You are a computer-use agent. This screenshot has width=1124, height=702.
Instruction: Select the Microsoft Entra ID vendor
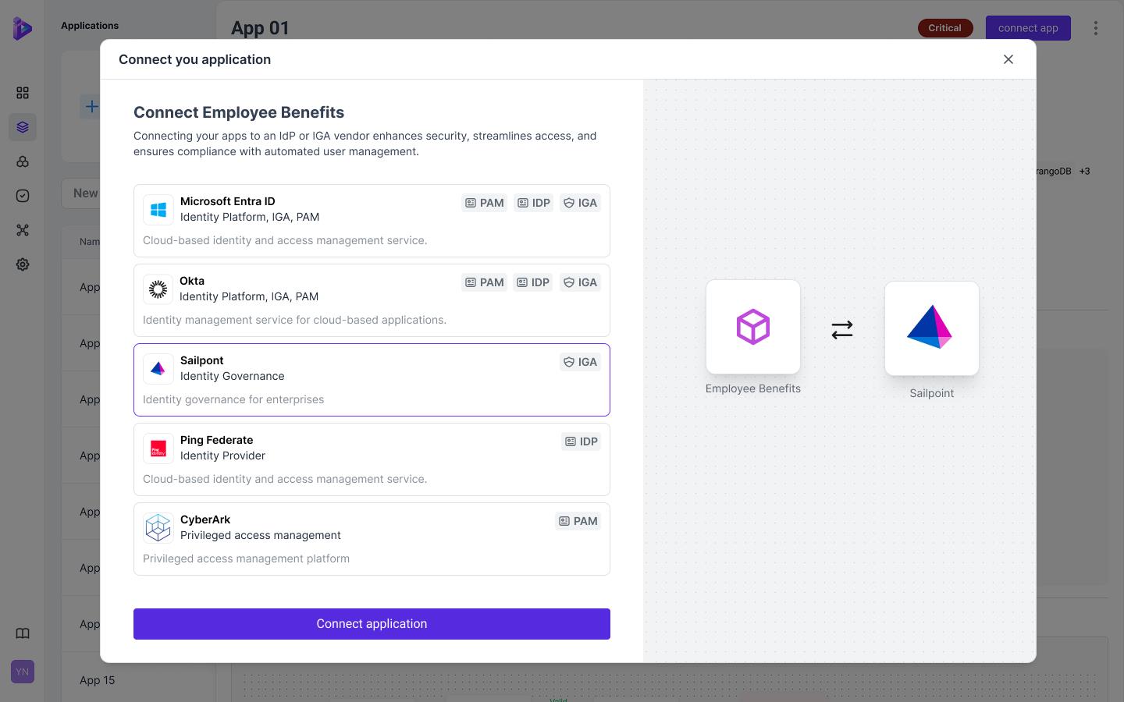[x=372, y=221]
